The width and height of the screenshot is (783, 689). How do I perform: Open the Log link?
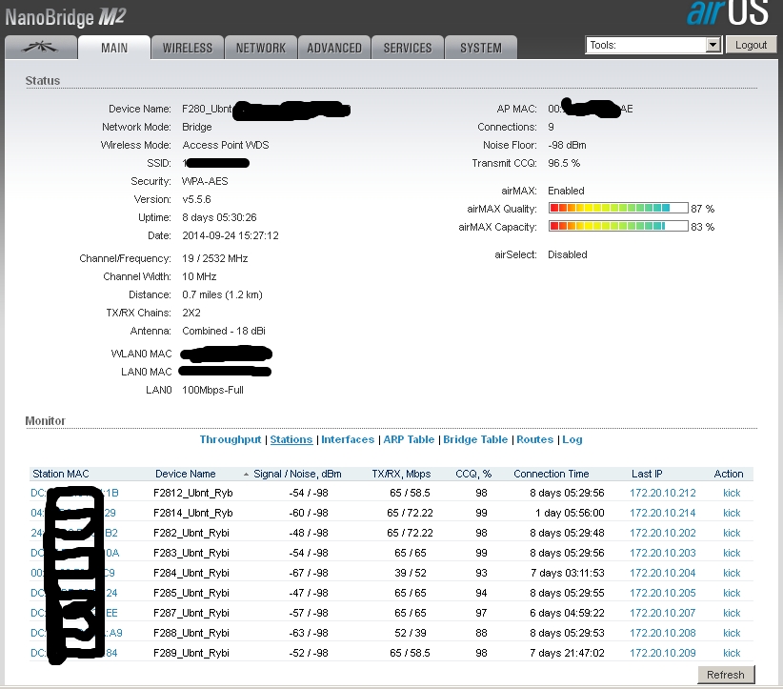coord(572,440)
